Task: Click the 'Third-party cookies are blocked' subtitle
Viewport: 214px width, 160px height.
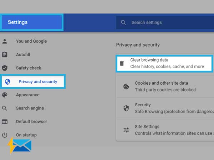Action: [x=165, y=90]
